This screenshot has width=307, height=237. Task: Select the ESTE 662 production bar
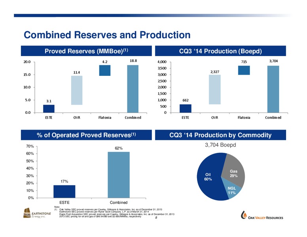pyautogui.click(x=186, y=109)
